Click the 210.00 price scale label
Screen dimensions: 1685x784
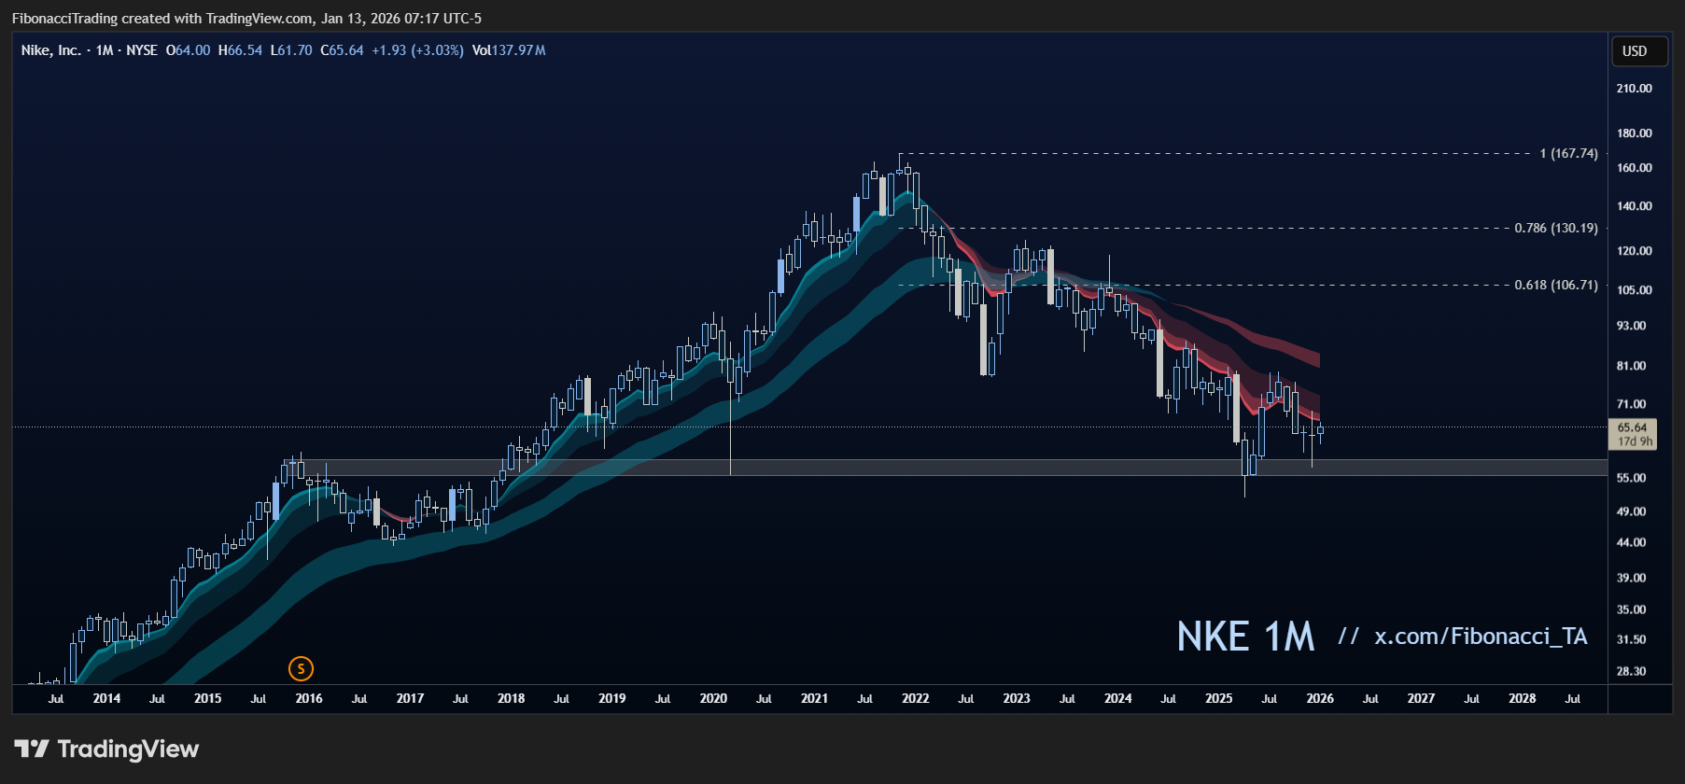[1634, 89]
